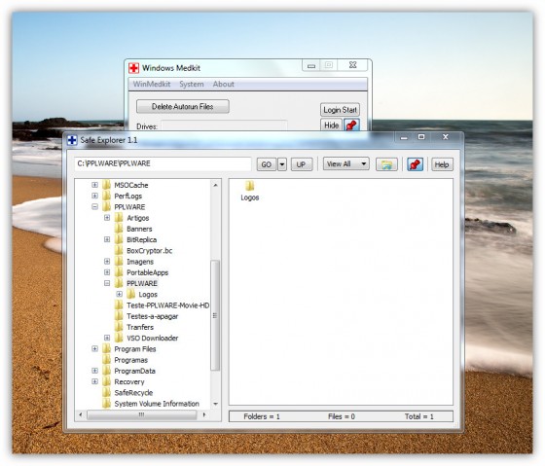Select the PortableApps folder label

(147, 272)
